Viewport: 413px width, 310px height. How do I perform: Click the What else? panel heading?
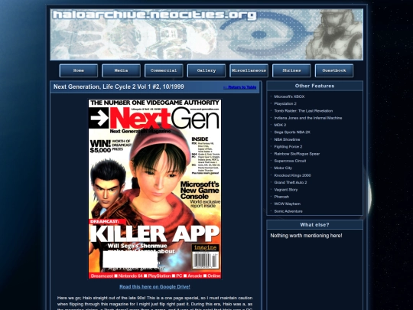coord(315,225)
